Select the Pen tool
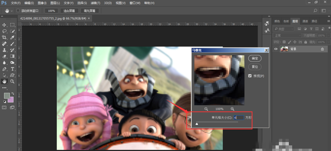331x151 pixels. [4, 69]
